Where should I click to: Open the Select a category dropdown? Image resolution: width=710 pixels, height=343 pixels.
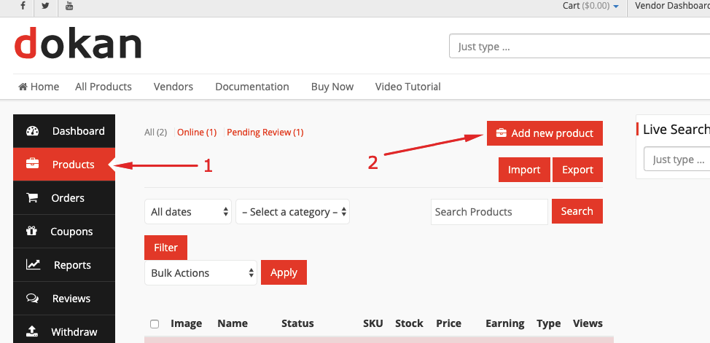(292, 211)
